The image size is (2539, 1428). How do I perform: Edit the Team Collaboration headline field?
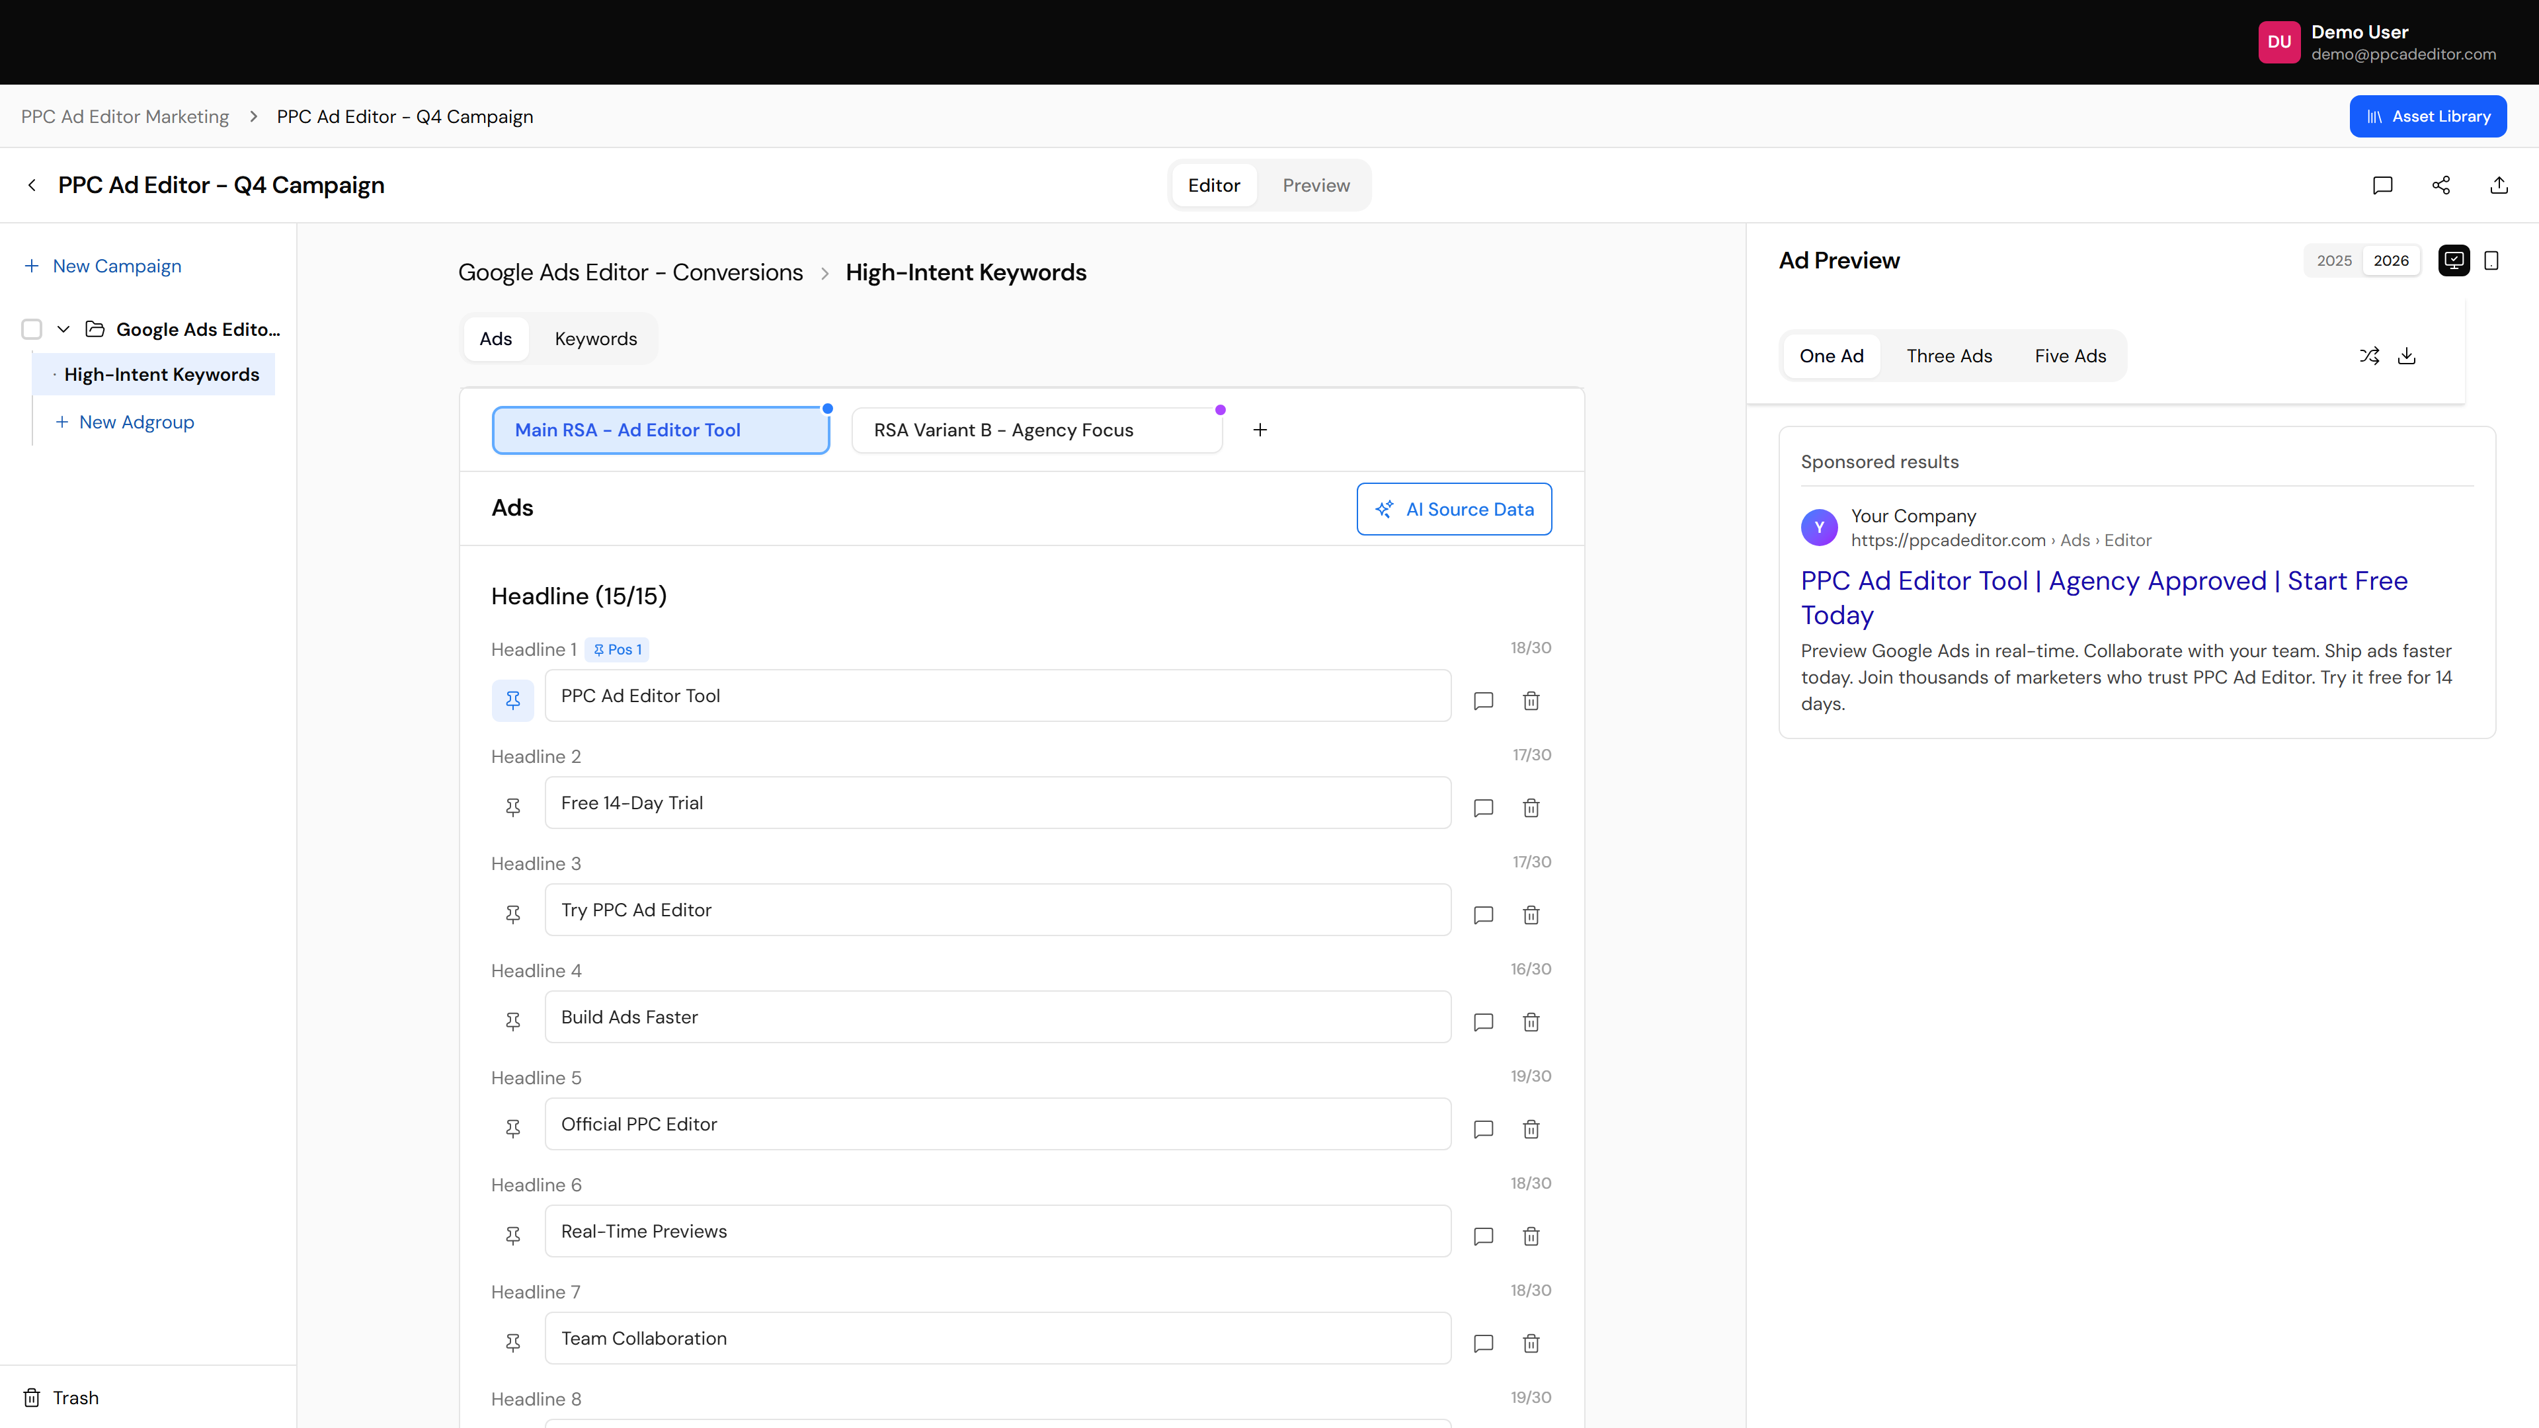pyautogui.click(x=998, y=1338)
